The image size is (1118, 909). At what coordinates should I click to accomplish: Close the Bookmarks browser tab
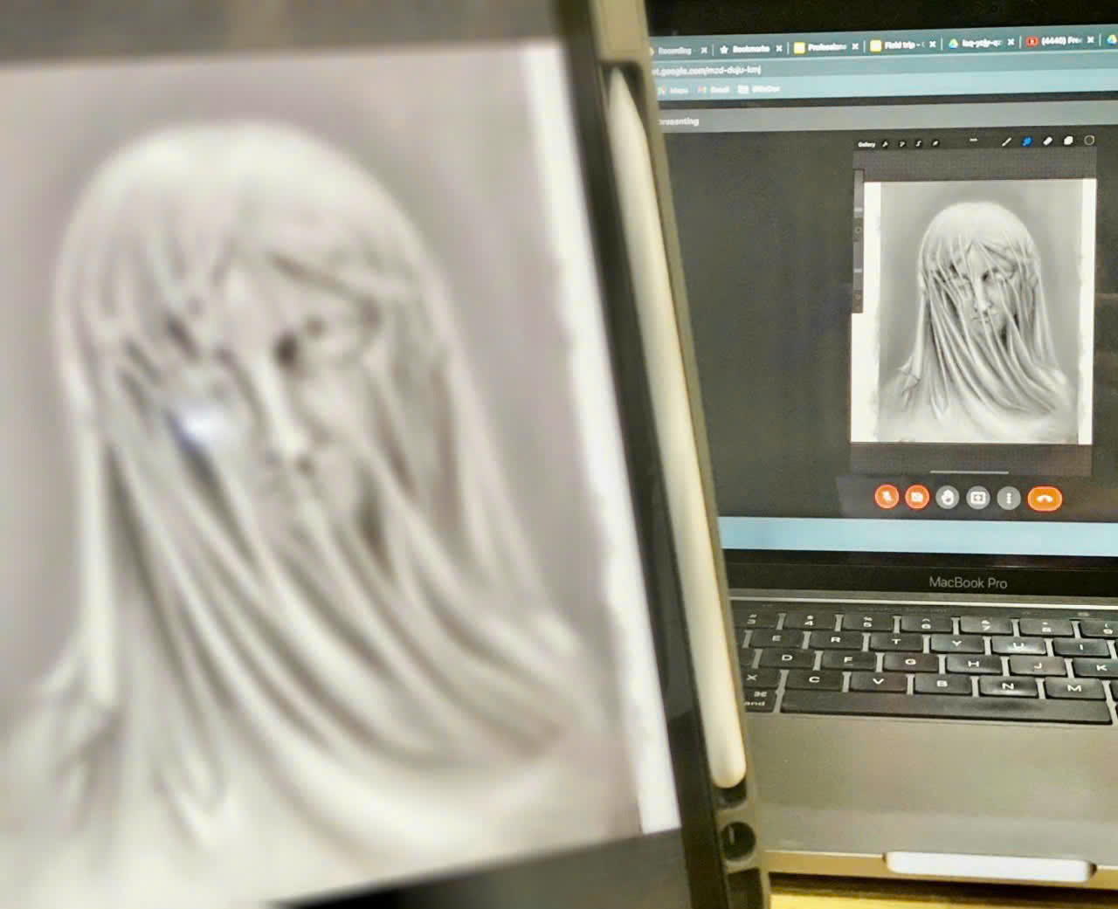(x=778, y=49)
